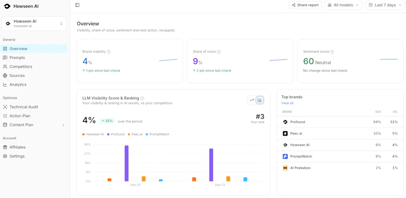Click the models icon in All models
This screenshot has width=406, height=198.
point(330,5)
